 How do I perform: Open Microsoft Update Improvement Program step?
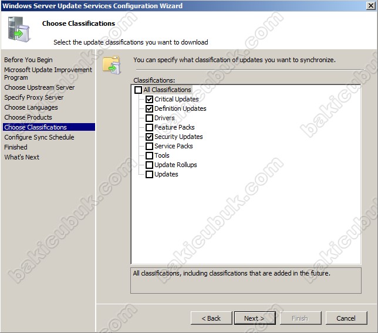[48, 73]
